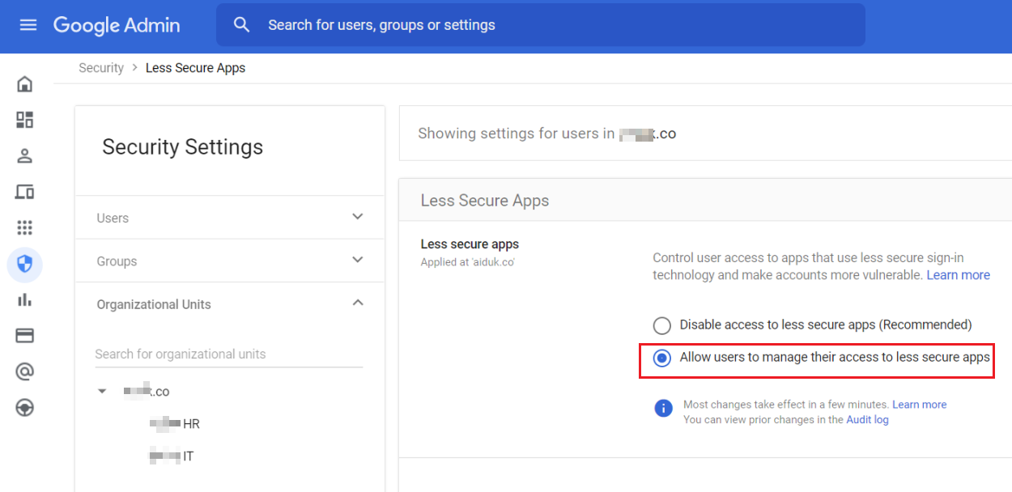Image resolution: width=1012 pixels, height=492 pixels.
Task: Collapse the Organizational Units section
Action: click(x=358, y=303)
